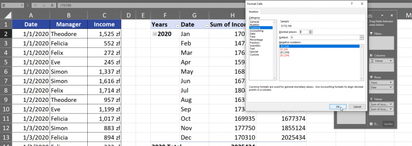Open the Date filter dropdown in pivot table

click(x=207, y=26)
